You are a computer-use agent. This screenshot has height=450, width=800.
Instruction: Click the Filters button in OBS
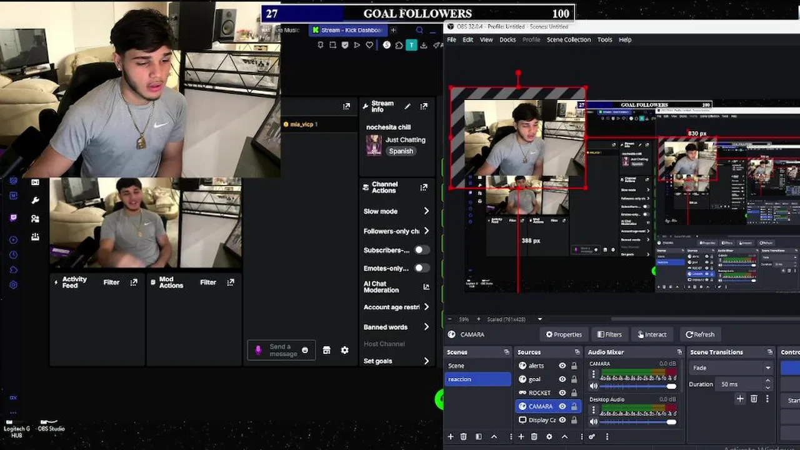pos(609,334)
